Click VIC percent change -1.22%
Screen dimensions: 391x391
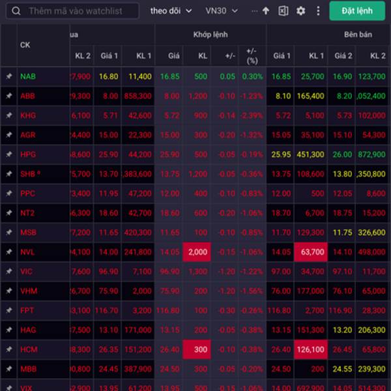point(252,271)
